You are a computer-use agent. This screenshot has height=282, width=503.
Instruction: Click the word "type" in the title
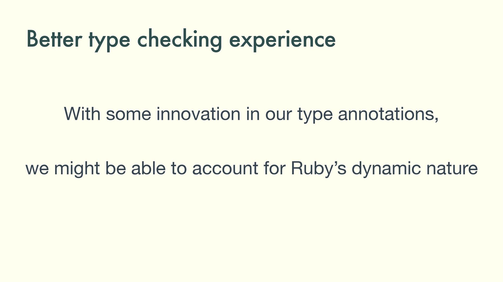(109, 41)
